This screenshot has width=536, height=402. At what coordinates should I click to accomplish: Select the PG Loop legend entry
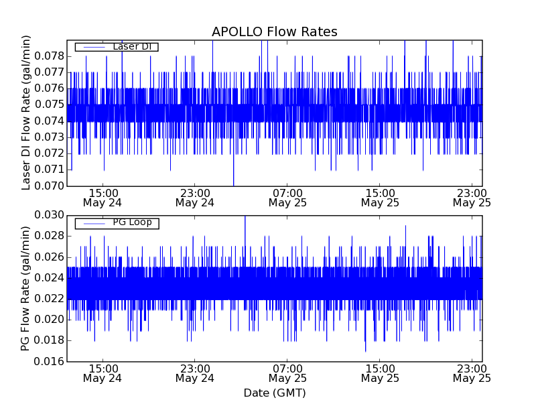click(132, 222)
